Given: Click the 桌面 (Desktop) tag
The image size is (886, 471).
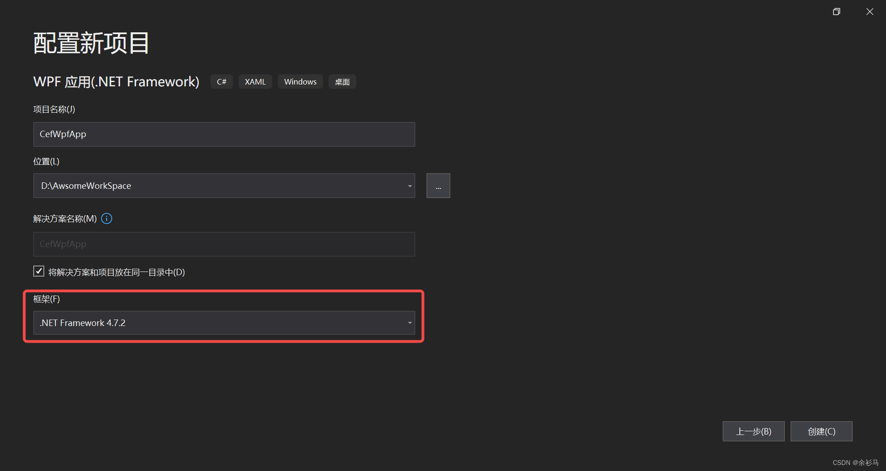Looking at the screenshot, I should (x=342, y=81).
